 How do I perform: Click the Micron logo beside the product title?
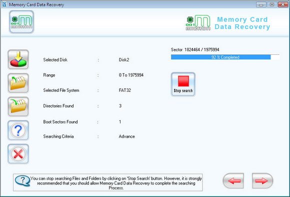pyautogui.click(x=198, y=23)
